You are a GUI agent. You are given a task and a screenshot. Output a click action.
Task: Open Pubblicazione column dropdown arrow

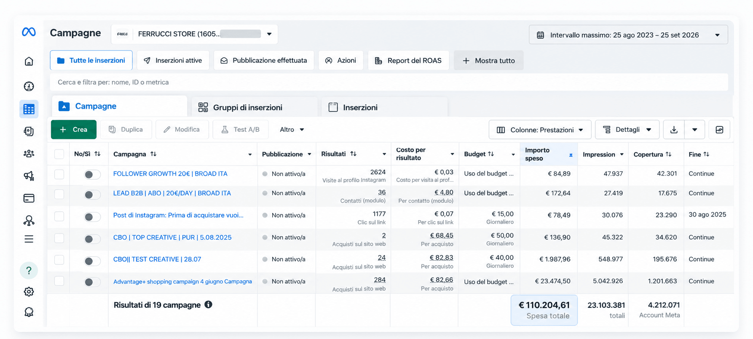click(309, 155)
